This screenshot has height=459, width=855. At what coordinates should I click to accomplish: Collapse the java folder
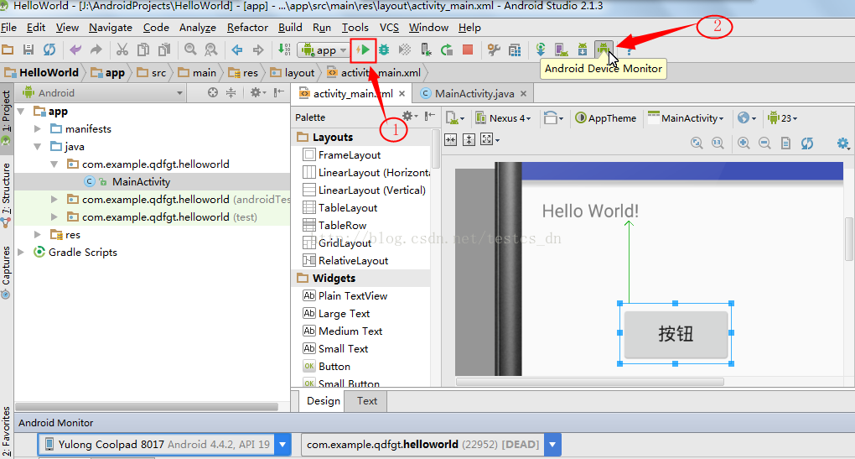[x=38, y=146]
